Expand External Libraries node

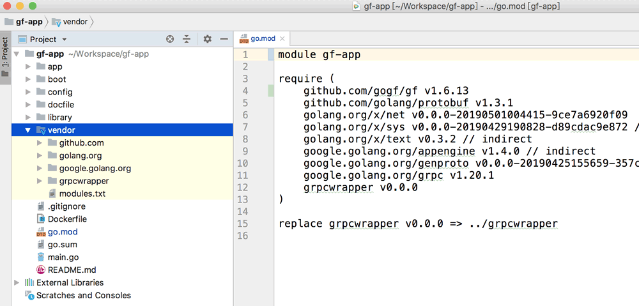(x=17, y=282)
